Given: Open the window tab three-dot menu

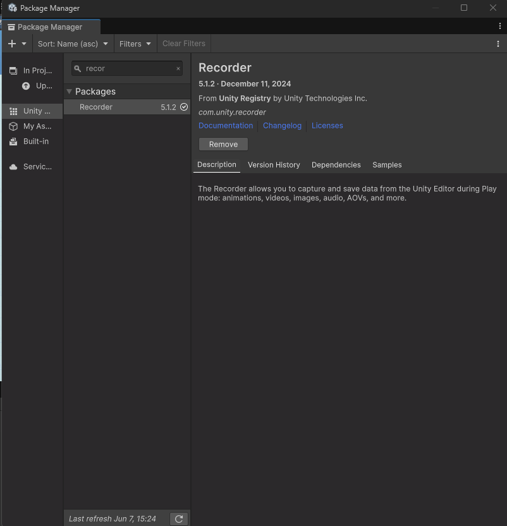Looking at the screenshot, I should 499,26.
